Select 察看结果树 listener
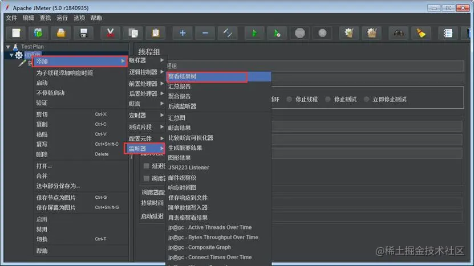Image resolution: width=474 pixels, height=266 pixels. 219,77
